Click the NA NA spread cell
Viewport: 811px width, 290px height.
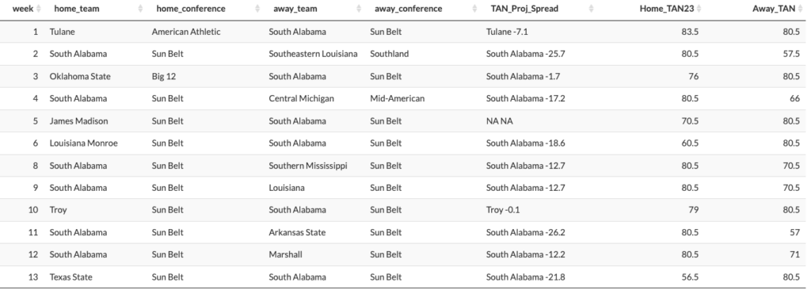(499, 121)
